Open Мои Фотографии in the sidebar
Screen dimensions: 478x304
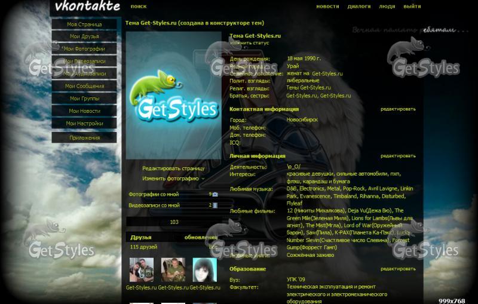click(84, 49)
